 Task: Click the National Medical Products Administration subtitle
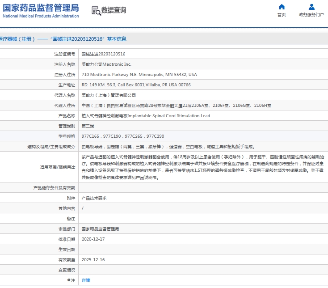coord(41,16)
